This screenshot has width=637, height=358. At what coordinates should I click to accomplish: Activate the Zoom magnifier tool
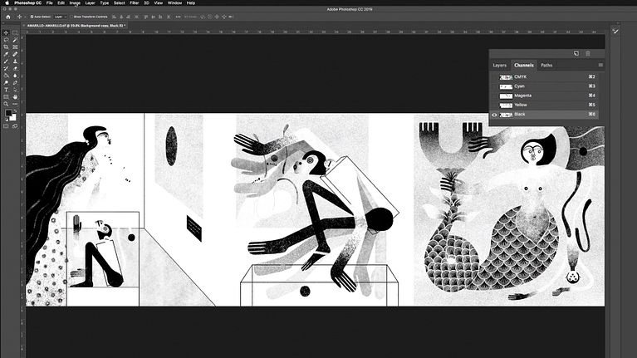click(7, 103)
